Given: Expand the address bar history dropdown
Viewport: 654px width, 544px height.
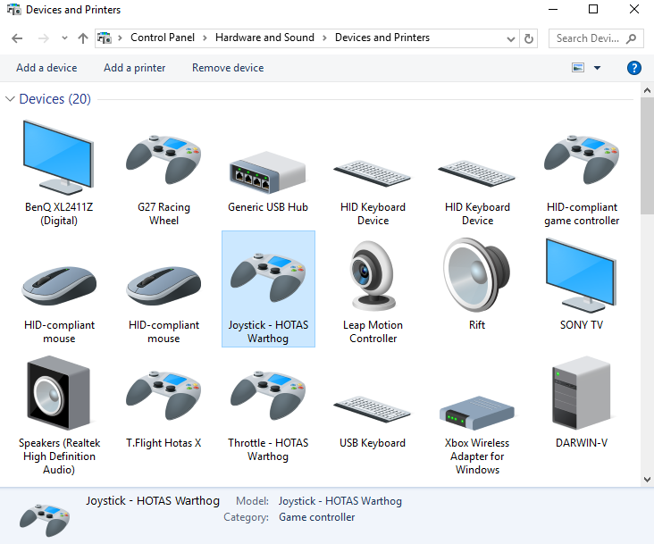Looking at the screenshot, I should tap(510, 38).
